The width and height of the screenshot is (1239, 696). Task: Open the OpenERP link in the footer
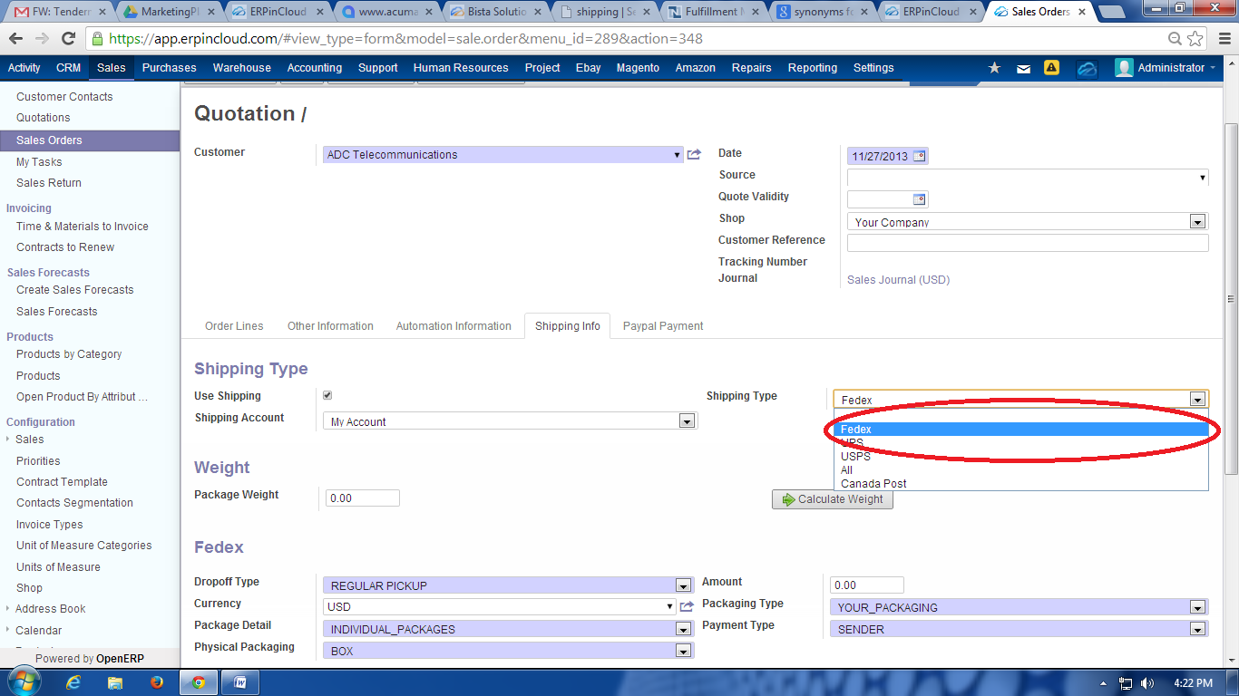(x=120, y=659)
